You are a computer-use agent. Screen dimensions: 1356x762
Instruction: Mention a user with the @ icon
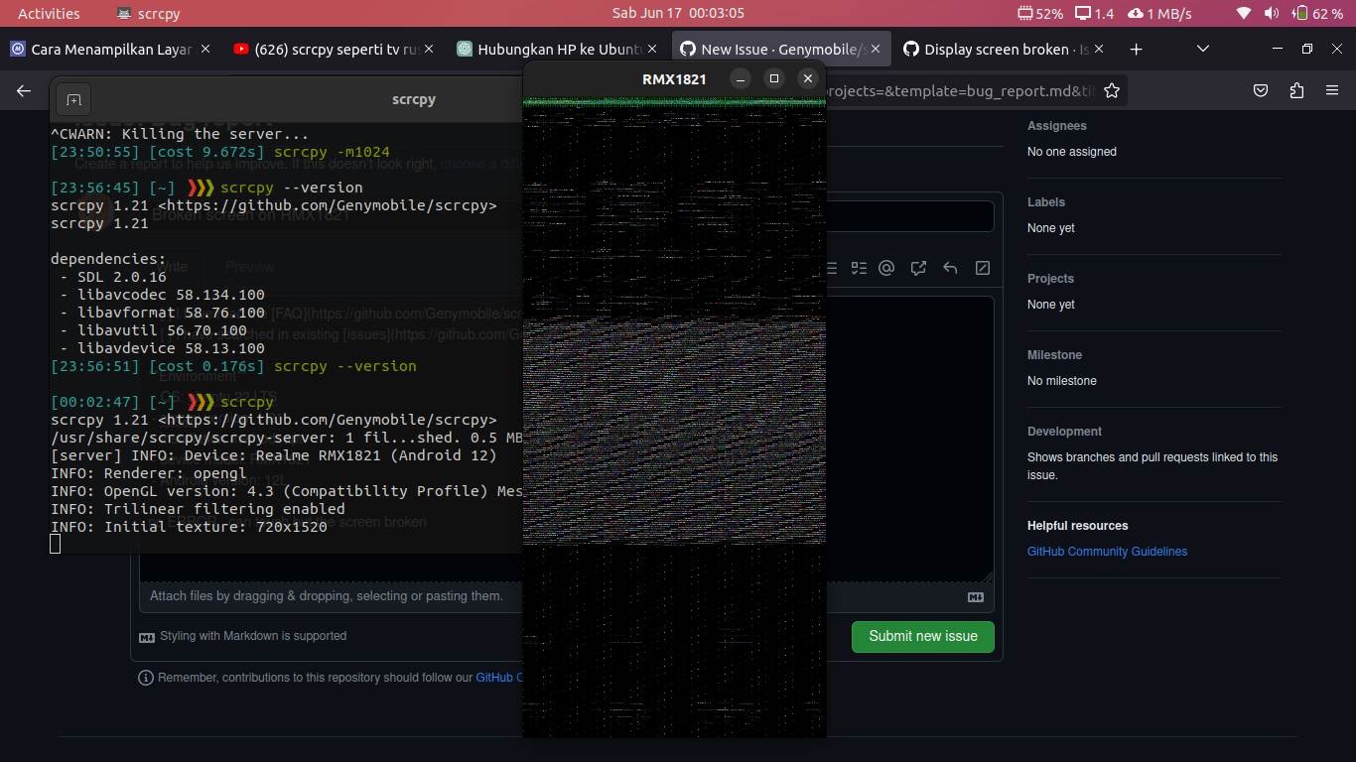click(886, 268)
